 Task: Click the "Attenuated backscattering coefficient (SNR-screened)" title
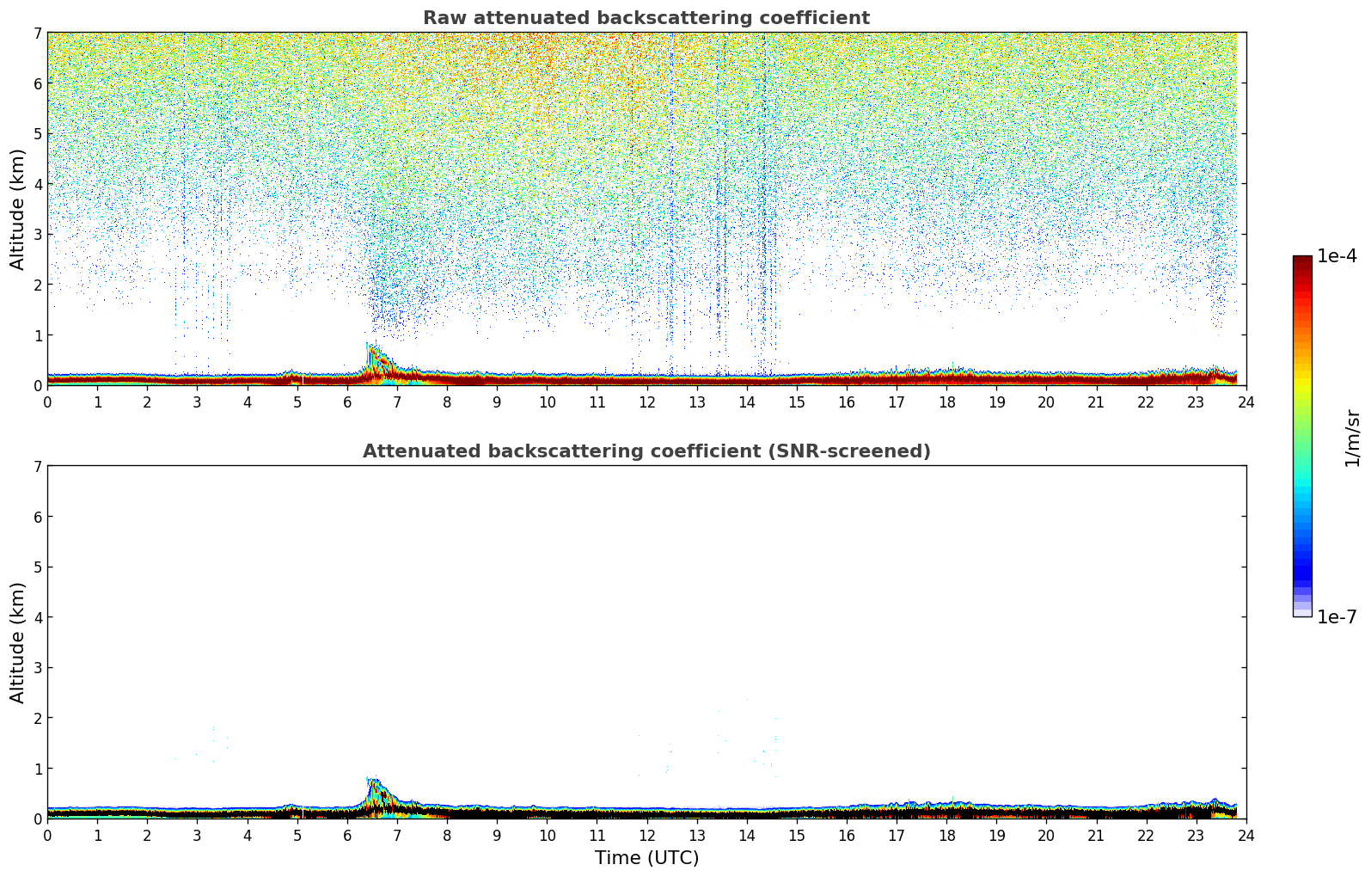pyautogui.click(x=646, y=451)
